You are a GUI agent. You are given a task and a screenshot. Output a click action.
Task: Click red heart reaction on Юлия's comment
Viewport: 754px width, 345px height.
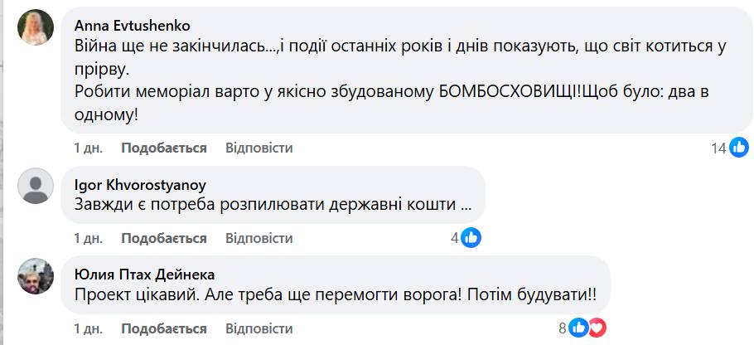click(x=597, y=328)
